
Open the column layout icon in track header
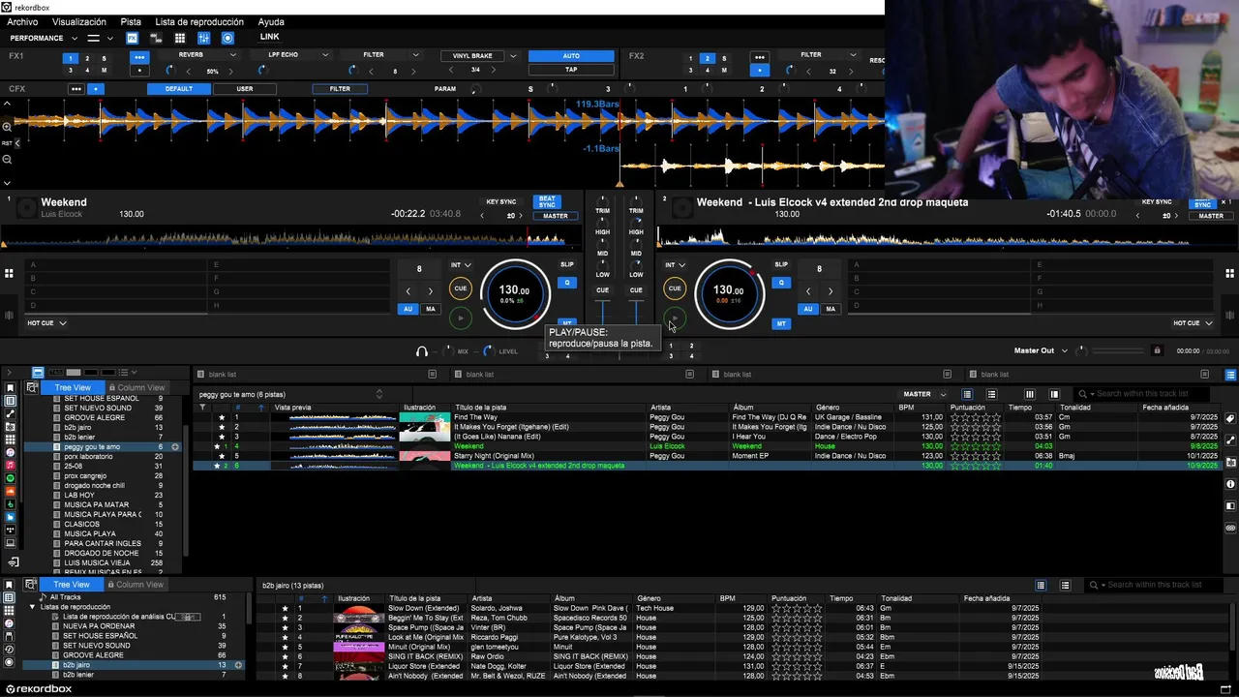(1029, 394)
